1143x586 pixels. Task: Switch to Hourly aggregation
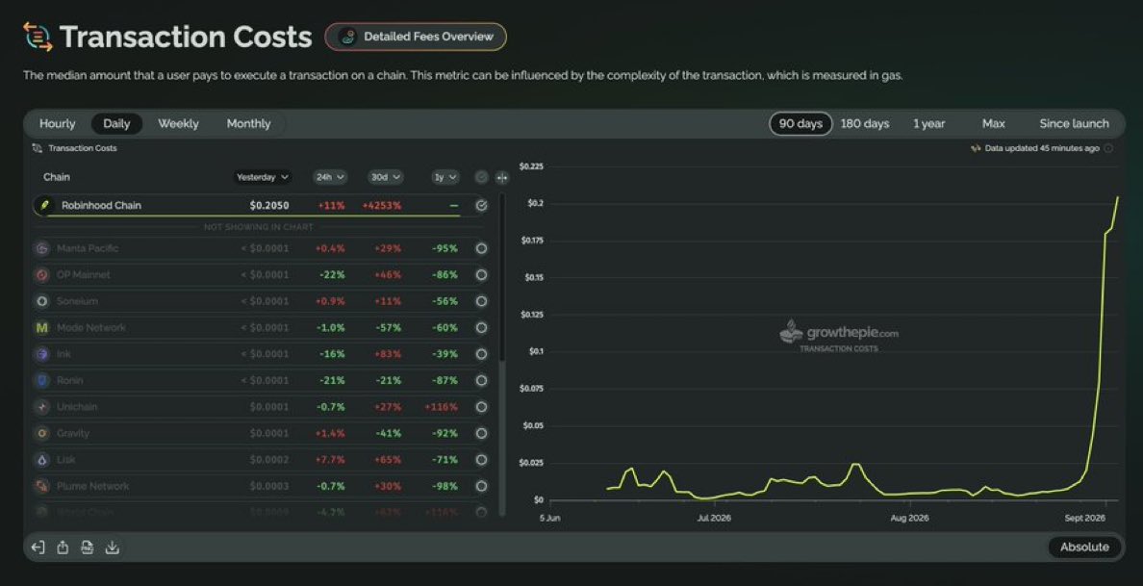(58, 124)
